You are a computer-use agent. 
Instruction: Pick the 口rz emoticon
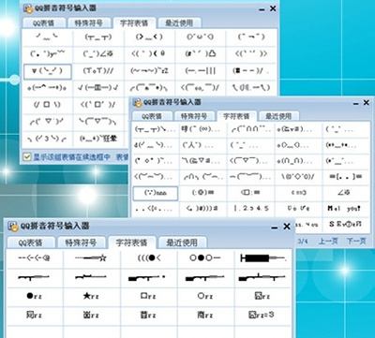[149, 296]
